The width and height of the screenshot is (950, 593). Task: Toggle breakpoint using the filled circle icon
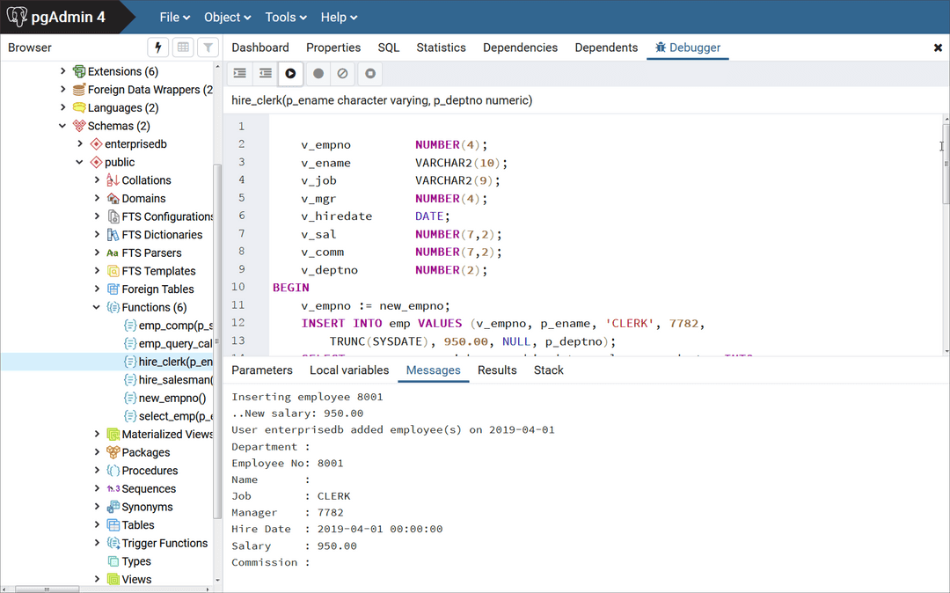click(x=318, y=74)
